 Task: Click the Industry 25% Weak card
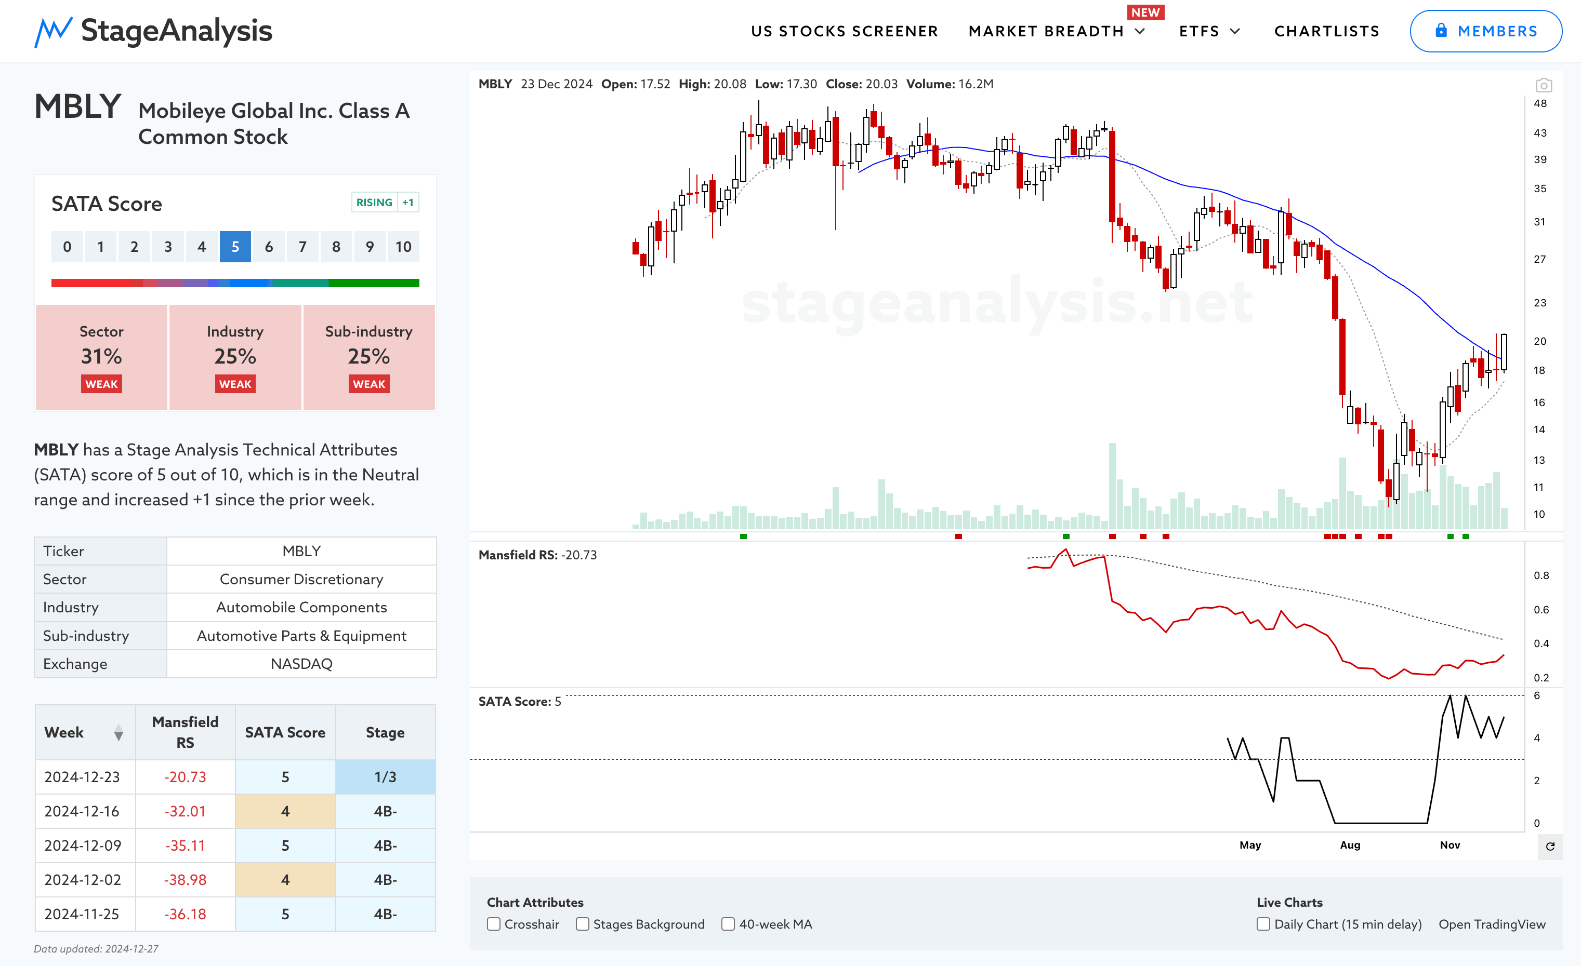(x=235, y=357)
